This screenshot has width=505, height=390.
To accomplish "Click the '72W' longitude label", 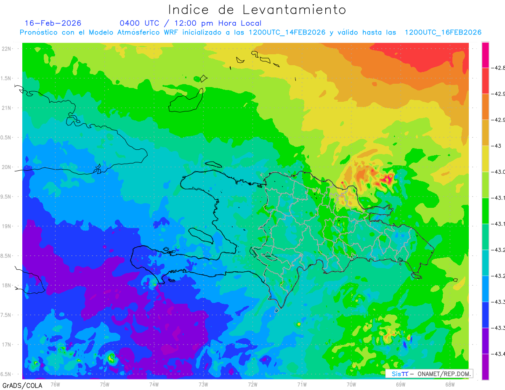I will click(252, 384).
